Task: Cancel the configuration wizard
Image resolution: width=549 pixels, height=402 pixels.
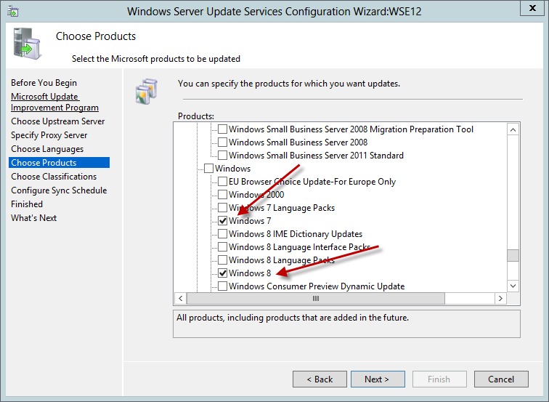Action: point(501,379)
